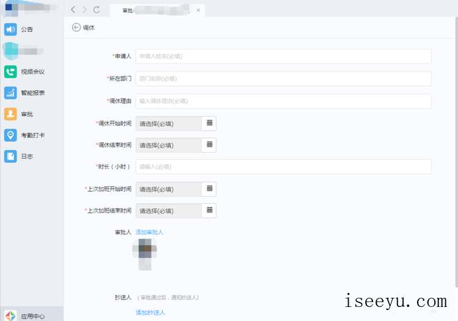458x321 pixels.
Task: Open the 审批 approval icon in sidebar
Action: click(x=10, y=114)
